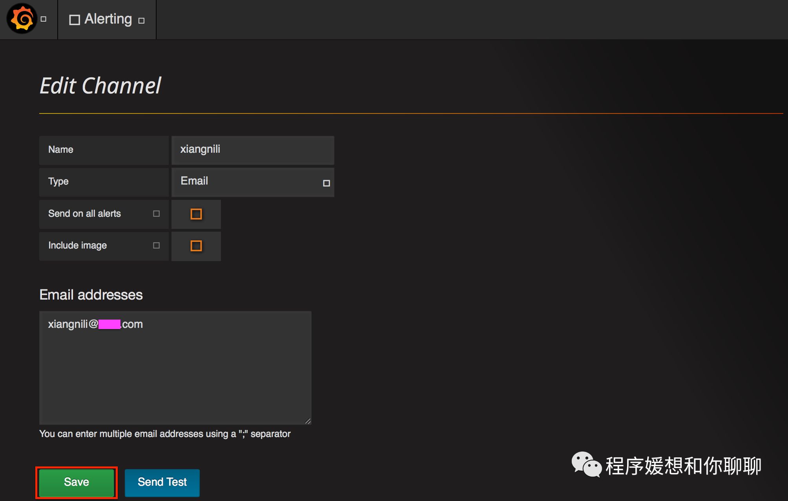Image resolution: width=788 pixels, height=501 pixels.
Task: Click the Edit Channel heading
Action: pyautogui.click(x=100, y=86)
